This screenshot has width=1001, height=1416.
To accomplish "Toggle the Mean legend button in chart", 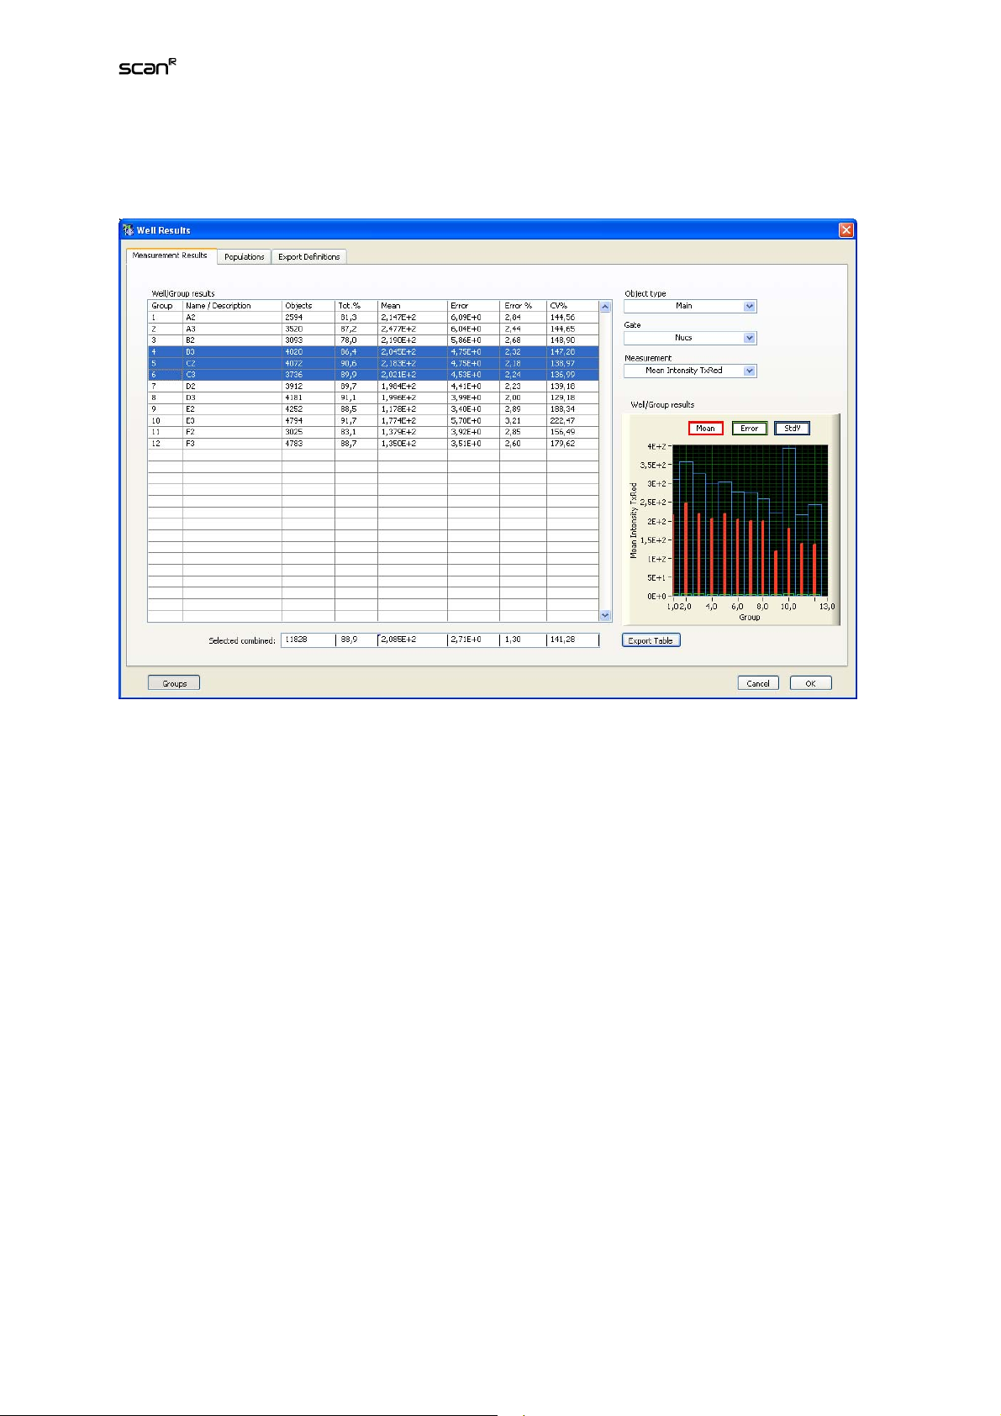I will tap(705, 429).
